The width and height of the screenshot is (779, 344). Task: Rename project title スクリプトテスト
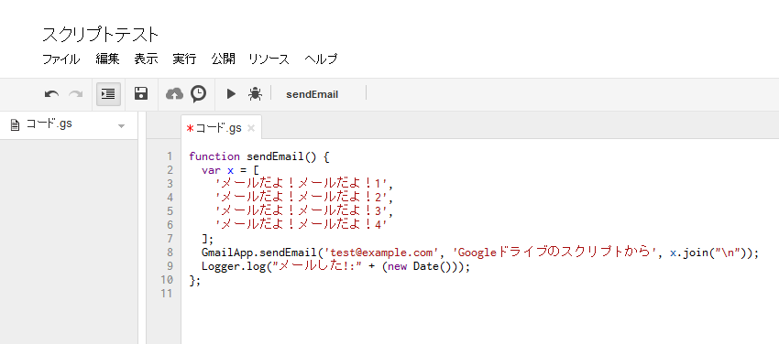tap(101, 35)
